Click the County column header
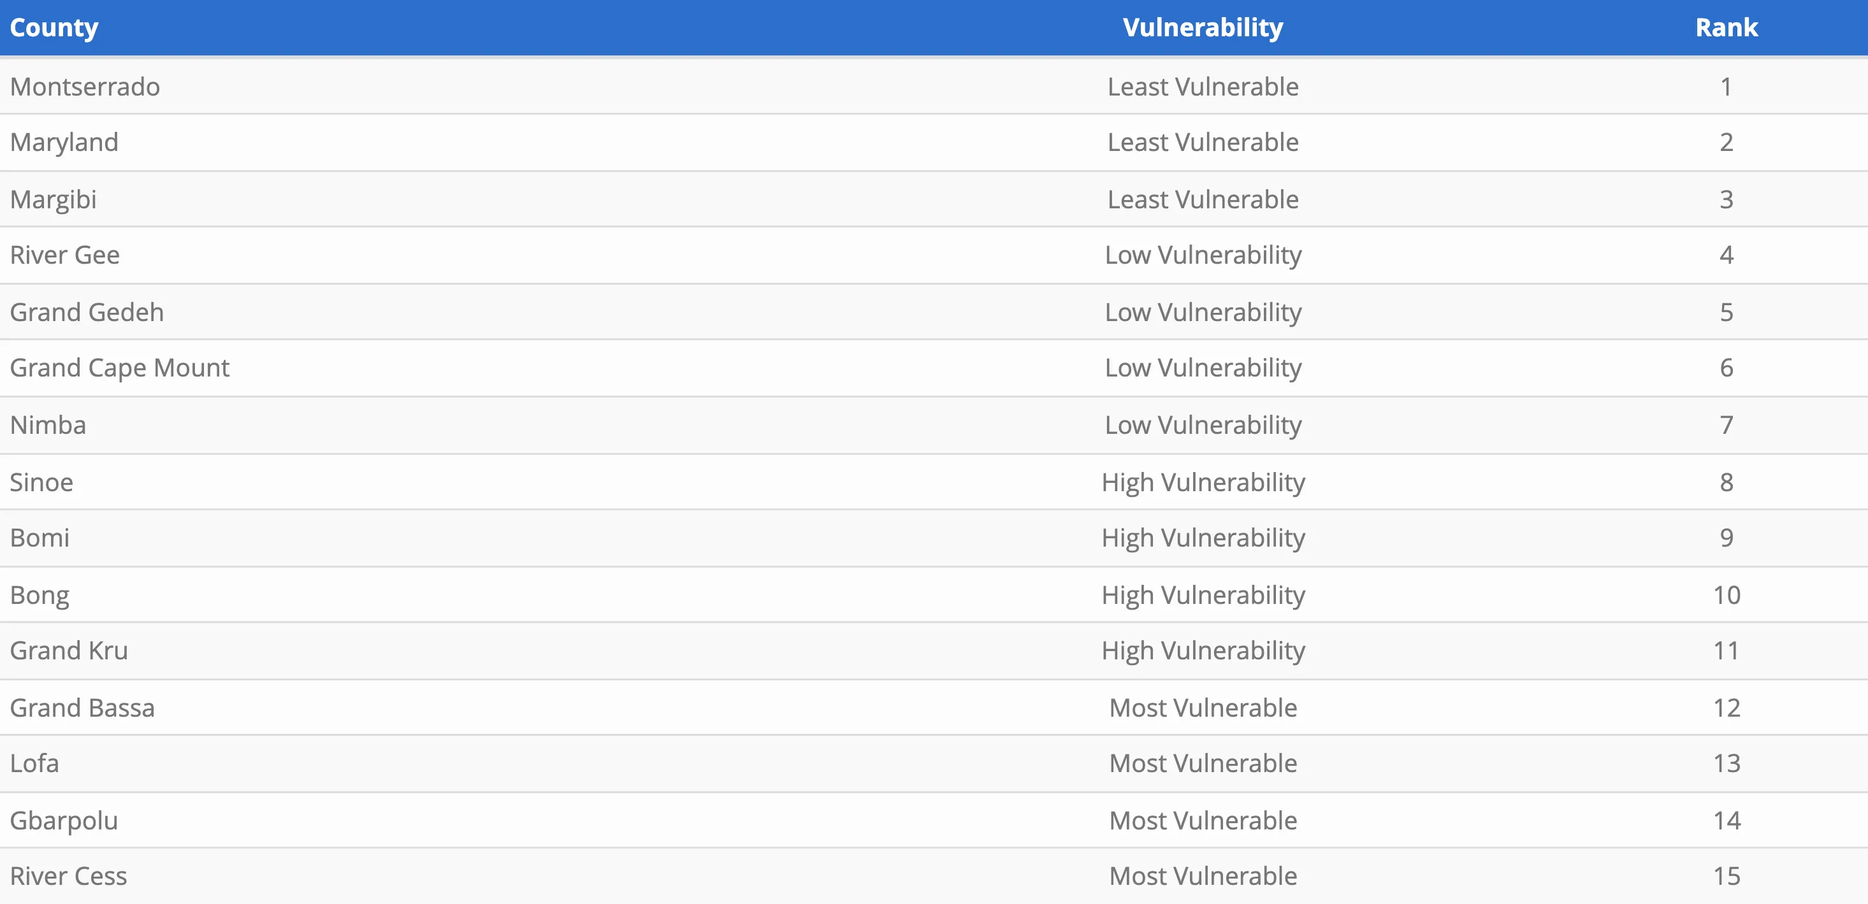The height and width of the screenshot is (904, 1868). click(x=54, y=27)
